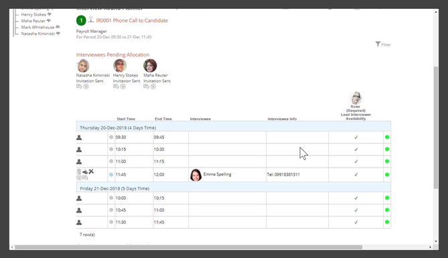Click the X remove icon in 11:45 row
This screenshot has height=258, width=448.
pos(91,172)
